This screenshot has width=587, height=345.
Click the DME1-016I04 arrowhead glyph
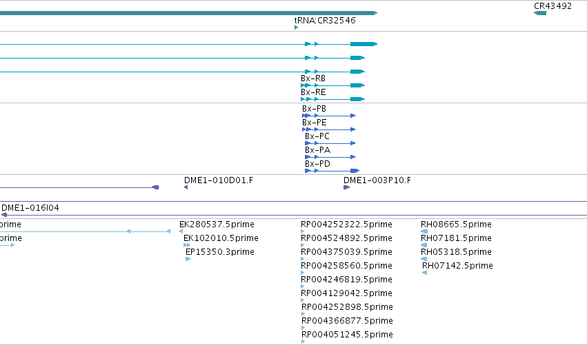click(x=4, y=215)
